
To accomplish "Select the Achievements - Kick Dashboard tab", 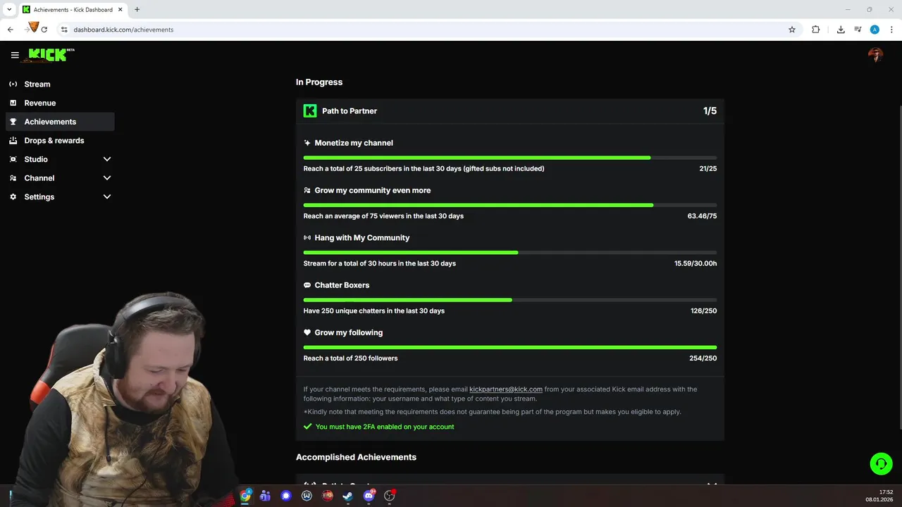I will click(x=73, y=10).
